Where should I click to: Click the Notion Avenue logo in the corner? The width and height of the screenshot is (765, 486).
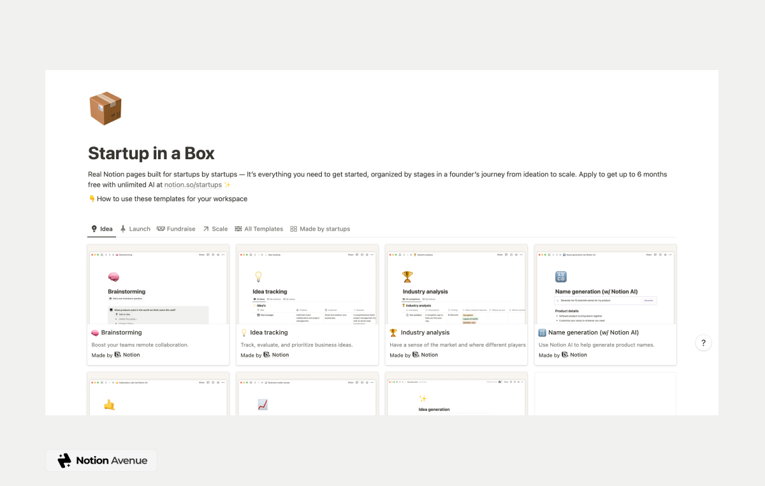101,460
